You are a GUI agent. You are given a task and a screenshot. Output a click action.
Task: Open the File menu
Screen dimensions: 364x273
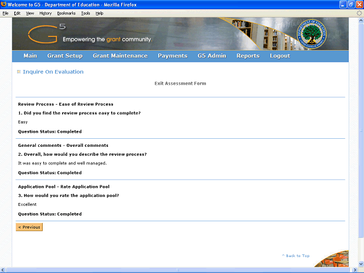[x=5, y=13]
